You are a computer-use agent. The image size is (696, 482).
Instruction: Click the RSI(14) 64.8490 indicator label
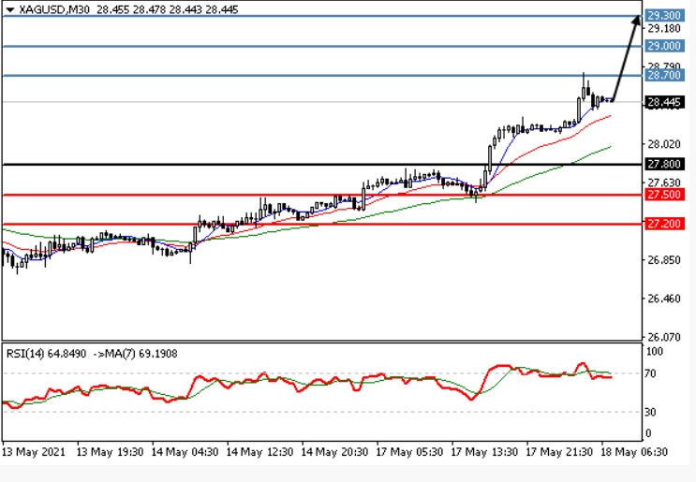tap(46, 354)
